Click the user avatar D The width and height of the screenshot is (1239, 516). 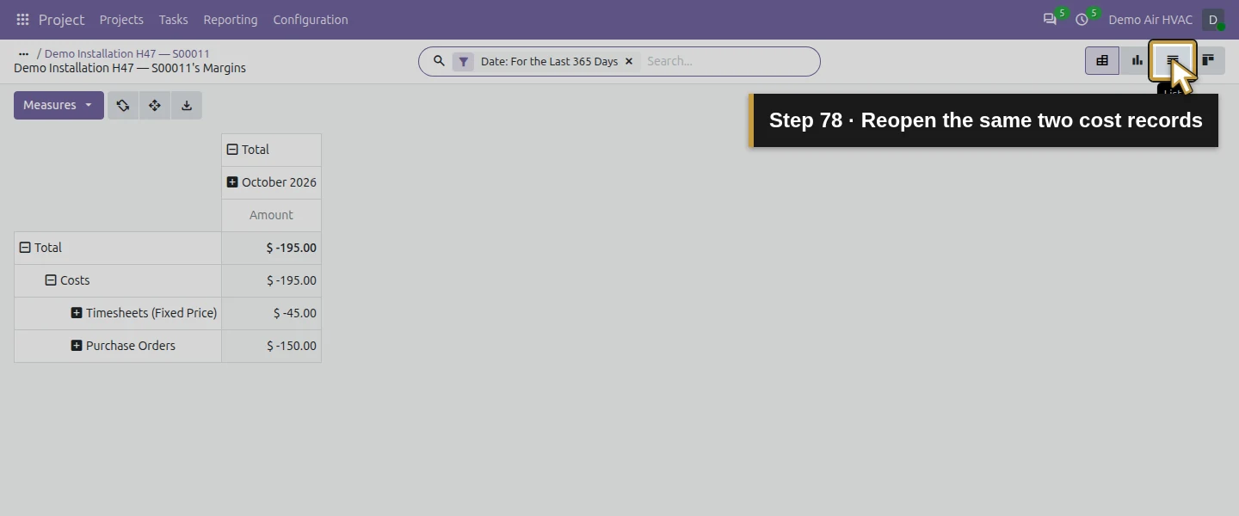[x=1213, y=20]
